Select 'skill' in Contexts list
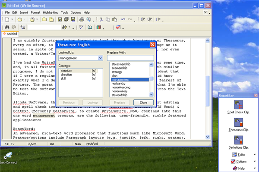This screenshot has height=172, width=259. [78, 78]
